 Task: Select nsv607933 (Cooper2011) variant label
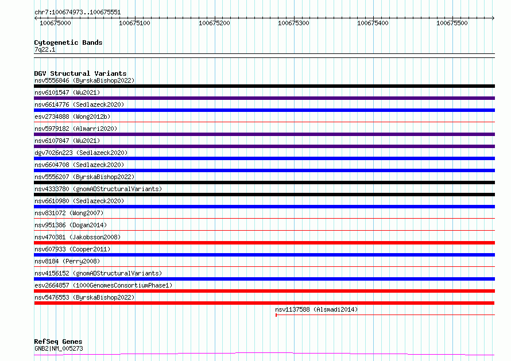[72, 249]
